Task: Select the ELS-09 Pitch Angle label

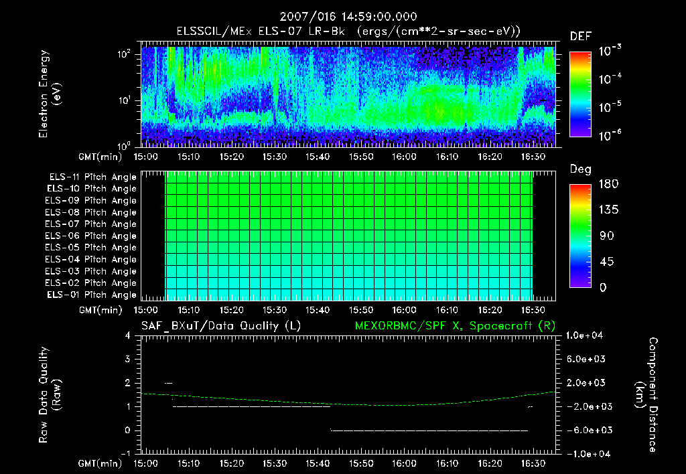Action: (90, 201)
